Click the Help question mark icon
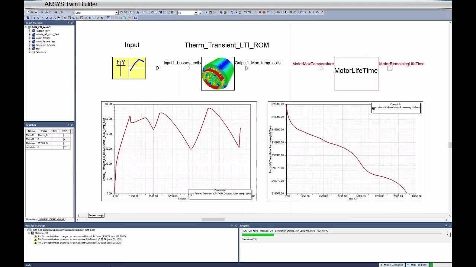 pos(28,18)
